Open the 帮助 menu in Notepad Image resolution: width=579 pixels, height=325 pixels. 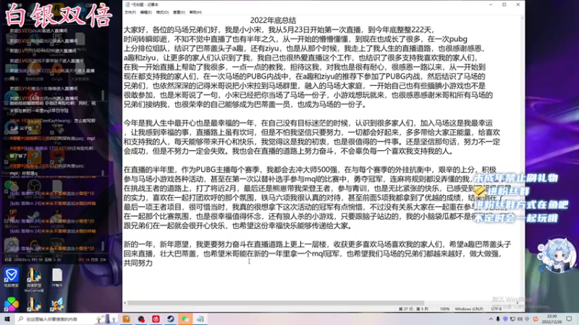195,12
